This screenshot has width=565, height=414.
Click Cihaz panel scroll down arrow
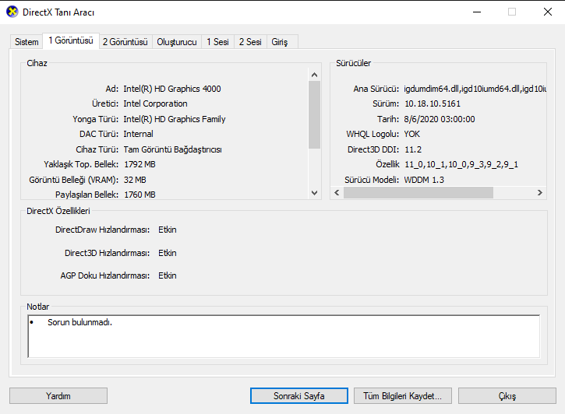314,193
